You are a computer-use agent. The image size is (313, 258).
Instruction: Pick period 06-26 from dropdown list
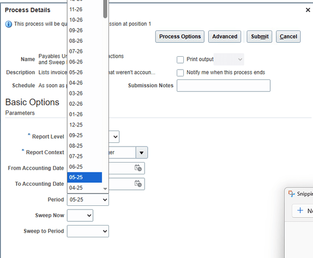click(85, 62)
